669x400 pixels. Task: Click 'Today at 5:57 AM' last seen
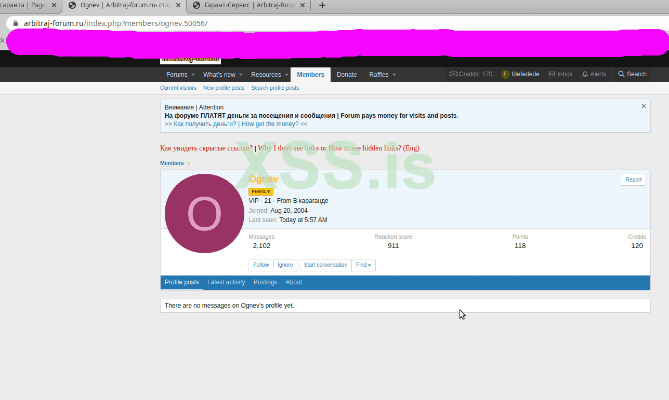(x=303, y=220)
